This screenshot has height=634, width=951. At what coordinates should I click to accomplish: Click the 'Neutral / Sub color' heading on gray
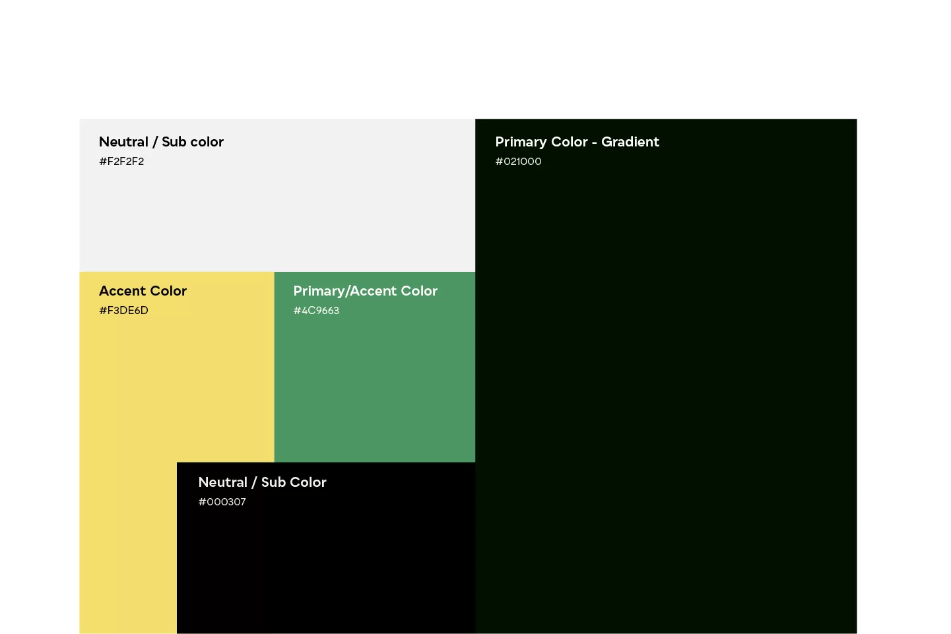(161, 142)
